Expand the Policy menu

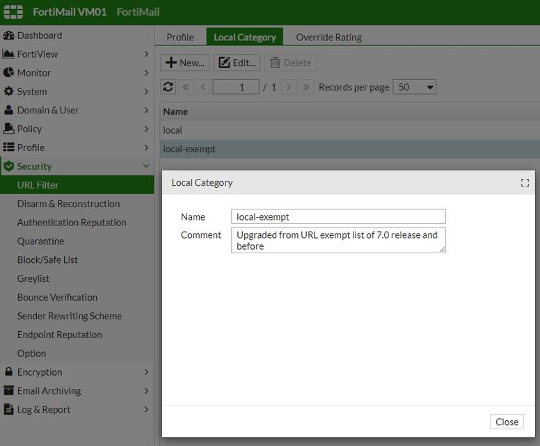[x=146, y=129]
